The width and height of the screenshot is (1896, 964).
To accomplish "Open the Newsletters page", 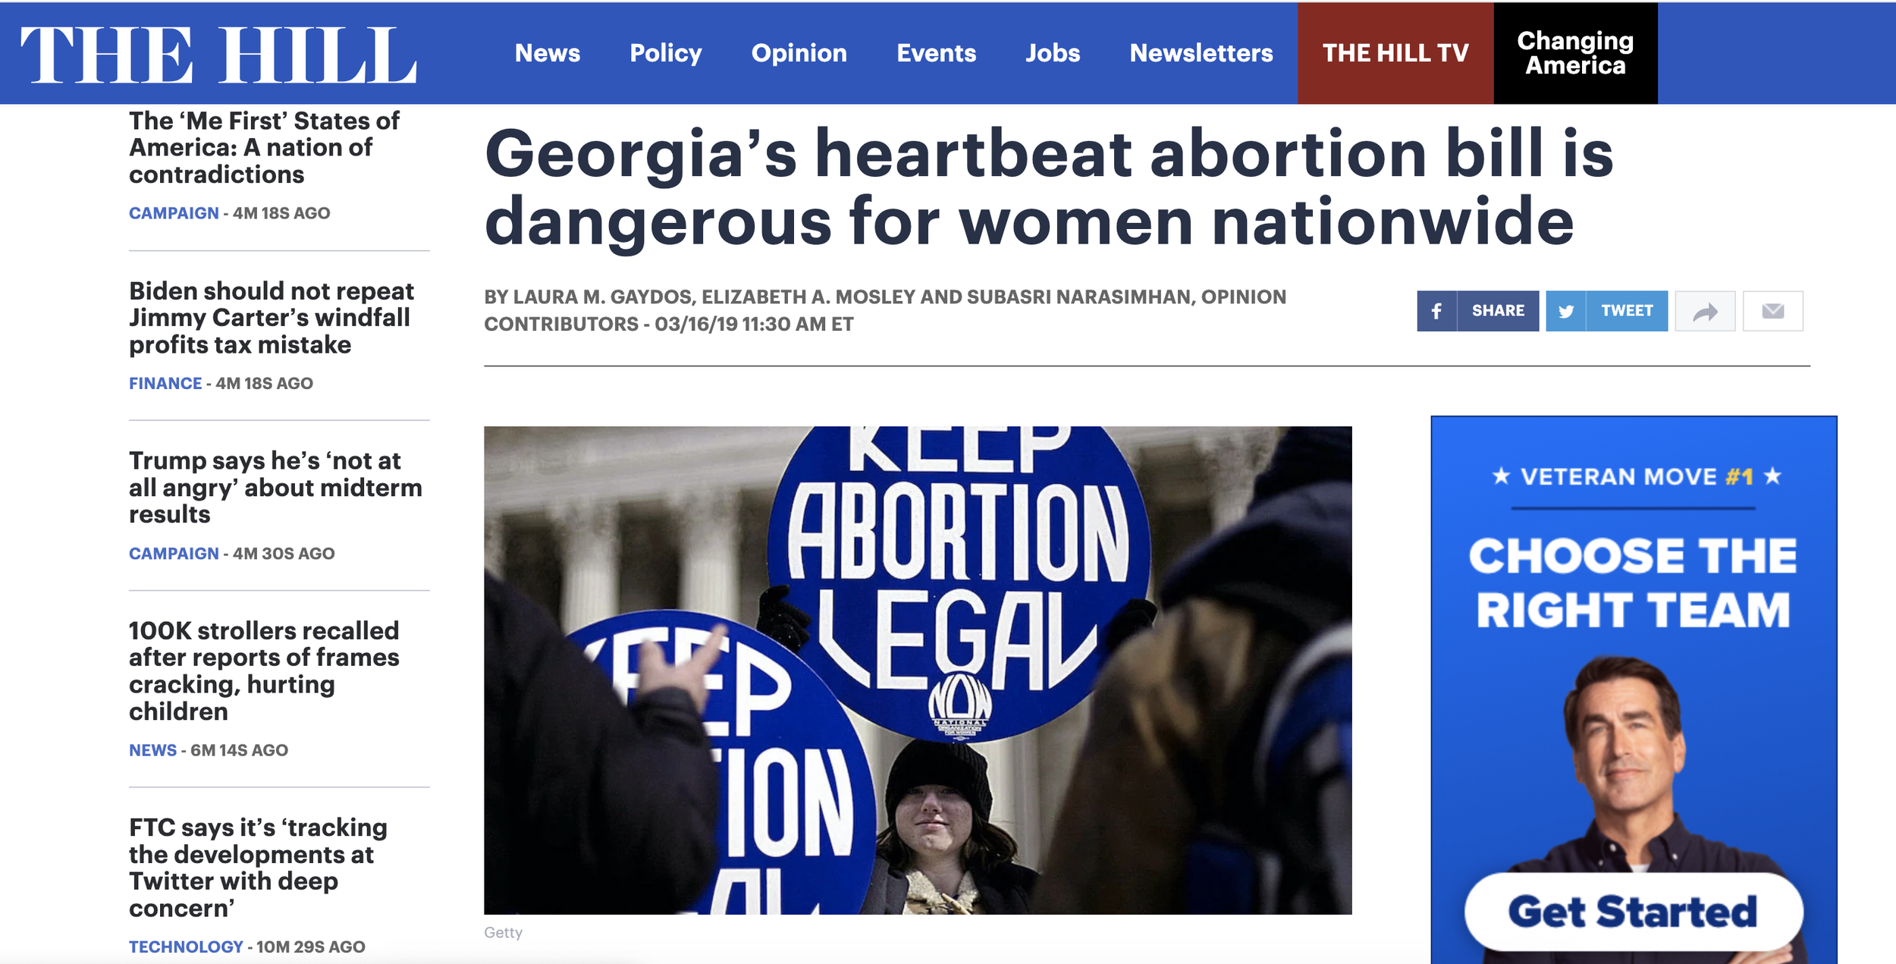I will pyautogui.click(x=1201, y=53).
